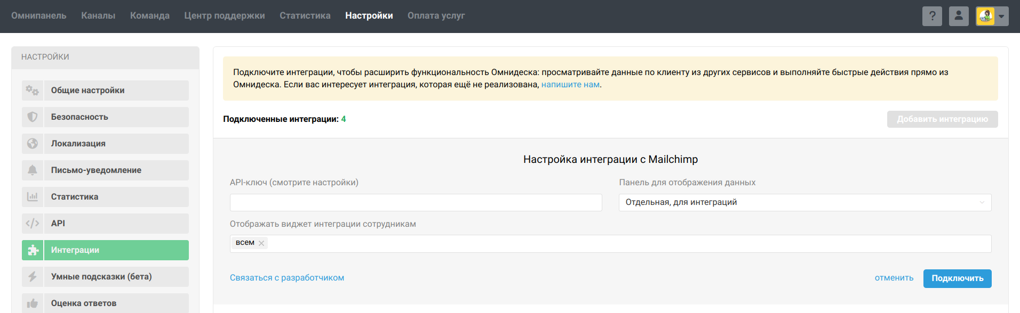Screen dimensions: 1020x313
Task: Open Настройки in top navigation
Action: click(369, 16)
